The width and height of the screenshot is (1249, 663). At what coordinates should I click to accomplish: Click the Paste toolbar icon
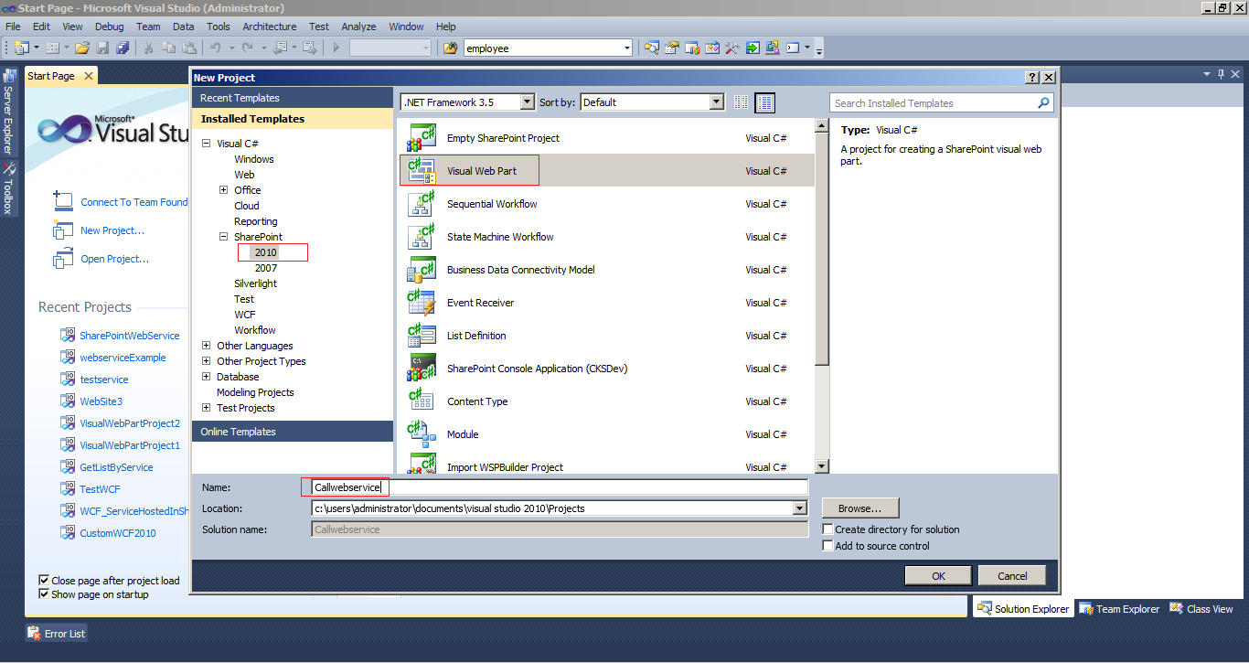pyautogui.click(x=189, y=48)
